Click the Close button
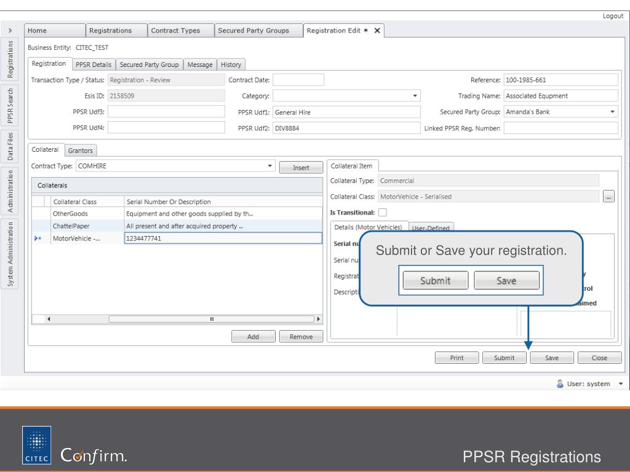Image resolution: width=630 pixels, height=472 pixels. [599, 358]
